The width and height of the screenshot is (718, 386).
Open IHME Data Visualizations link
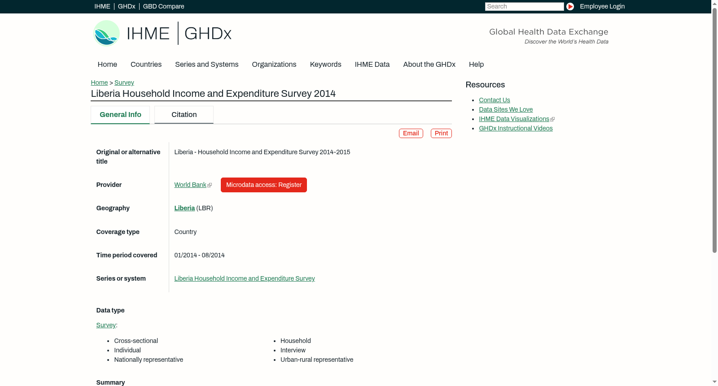pyautogui.click(x=514, y=119)
